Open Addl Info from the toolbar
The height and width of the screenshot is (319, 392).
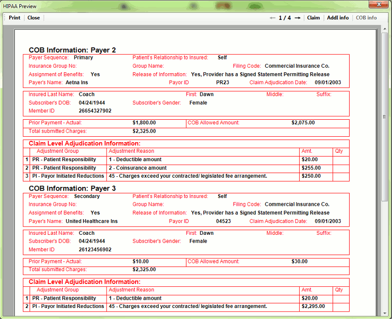[x=338, y=17]
